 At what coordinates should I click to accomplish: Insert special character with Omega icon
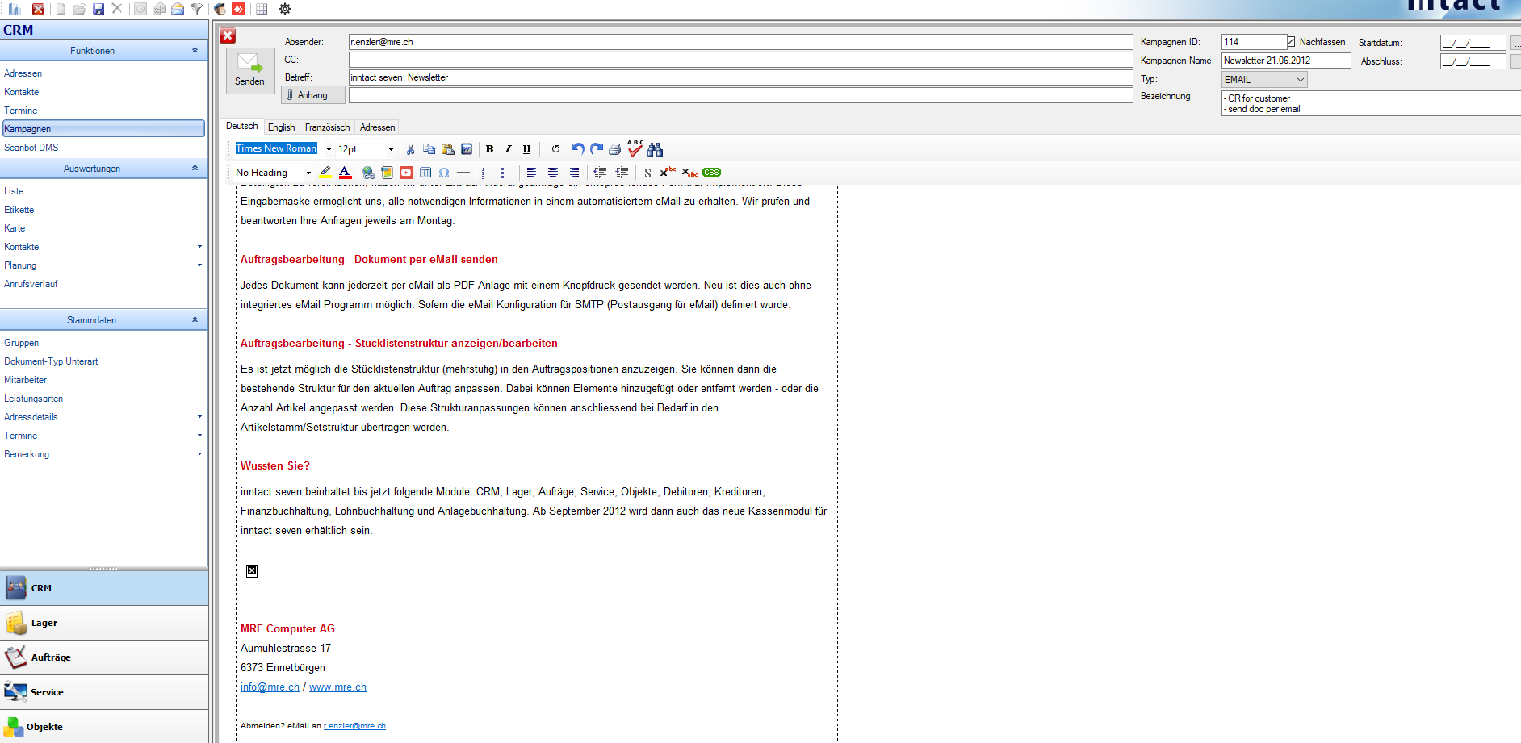point(444,173)
